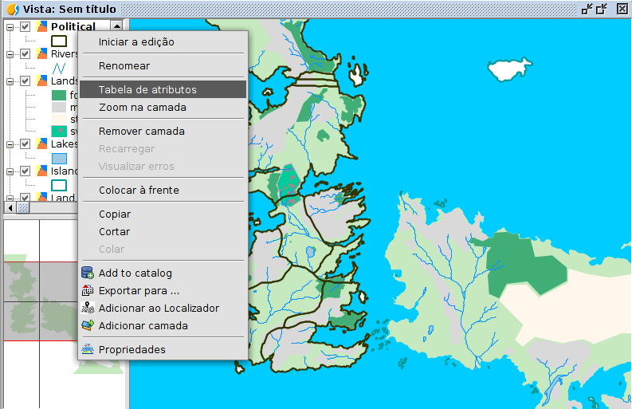This screenshot has height=409, width=632.
Task: Click the layer panel scroll-up arrow
Action: (117, 26)
